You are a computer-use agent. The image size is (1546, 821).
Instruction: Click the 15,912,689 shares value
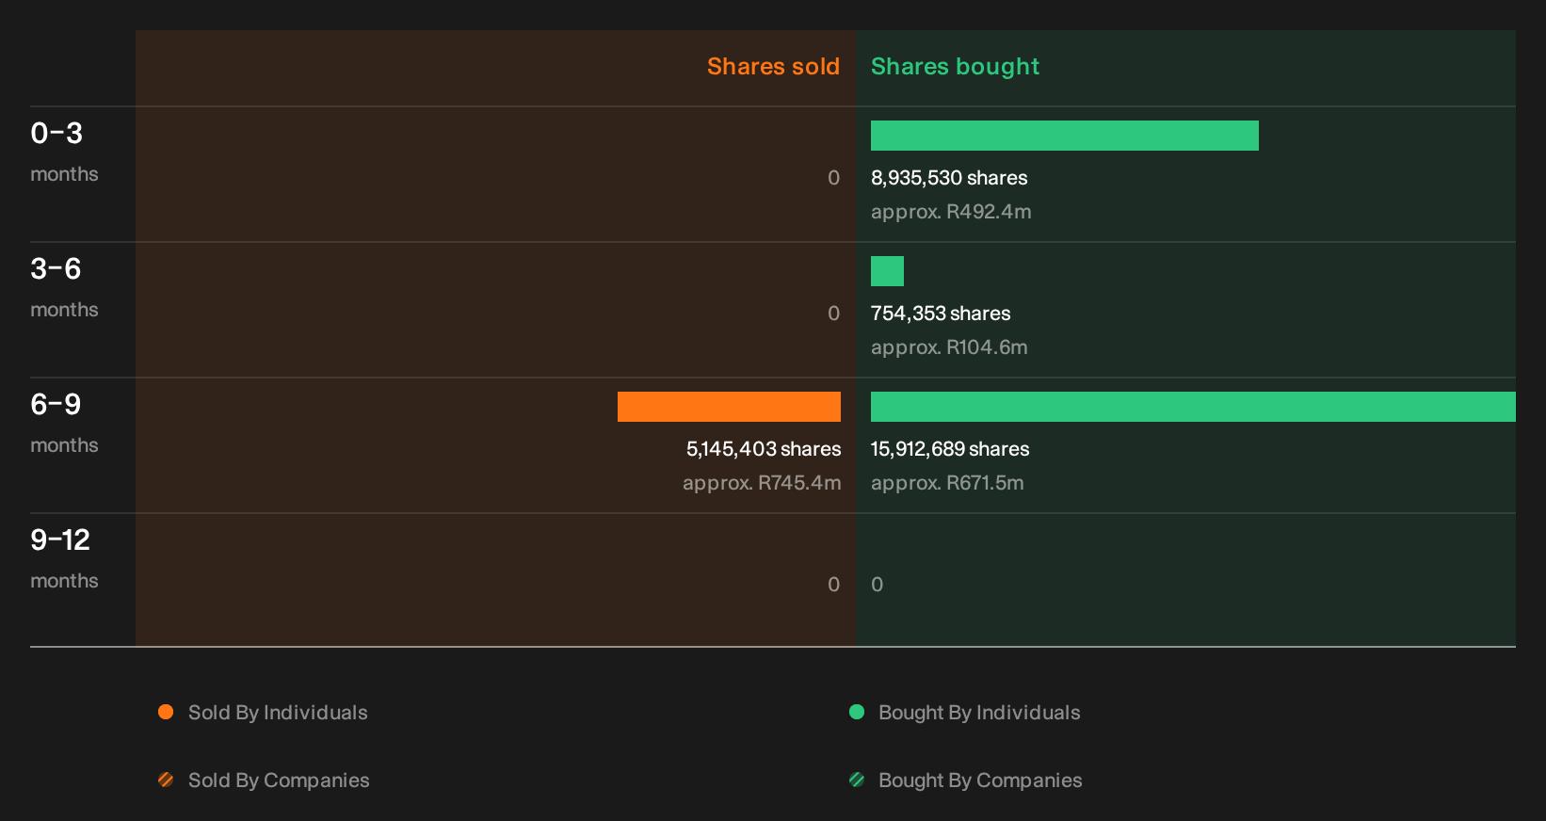pos(950,449)
